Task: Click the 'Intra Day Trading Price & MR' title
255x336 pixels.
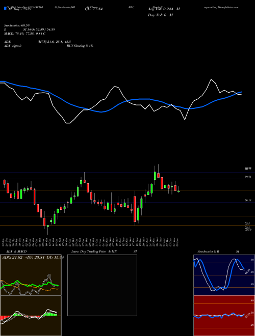Action: click(x=94, y=251)
